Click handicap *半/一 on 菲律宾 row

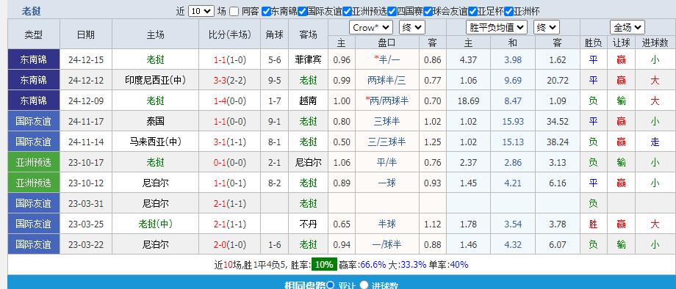(x=386, y=59)
